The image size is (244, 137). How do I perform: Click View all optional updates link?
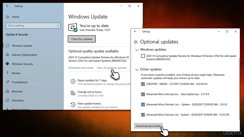[112, 68]
